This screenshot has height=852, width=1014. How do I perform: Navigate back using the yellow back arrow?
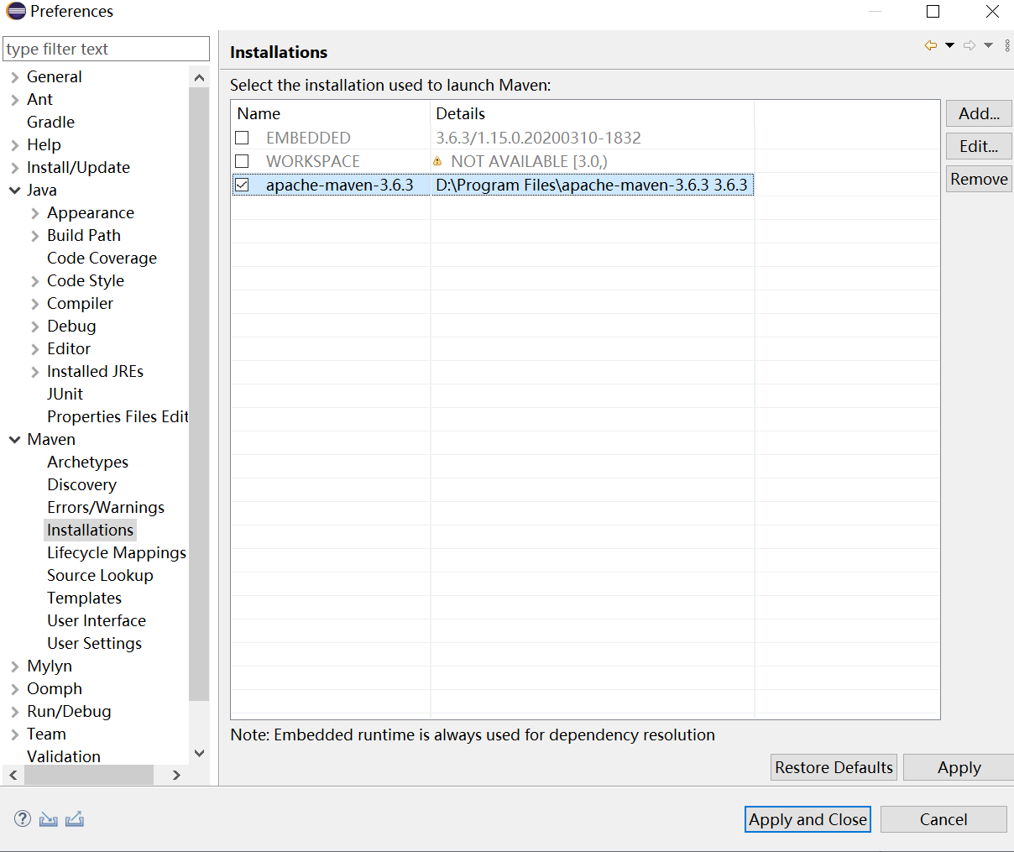[x=930, y=46]
